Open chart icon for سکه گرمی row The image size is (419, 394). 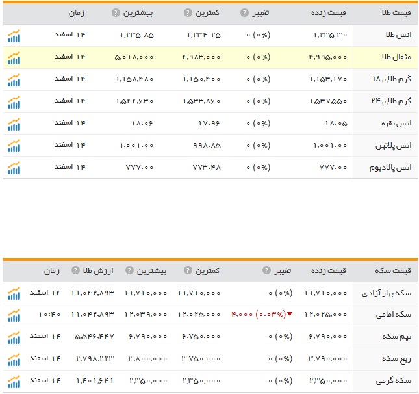(14, 382)
